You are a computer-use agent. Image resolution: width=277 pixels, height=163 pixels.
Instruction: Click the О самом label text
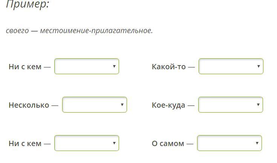tap(168, 143)
